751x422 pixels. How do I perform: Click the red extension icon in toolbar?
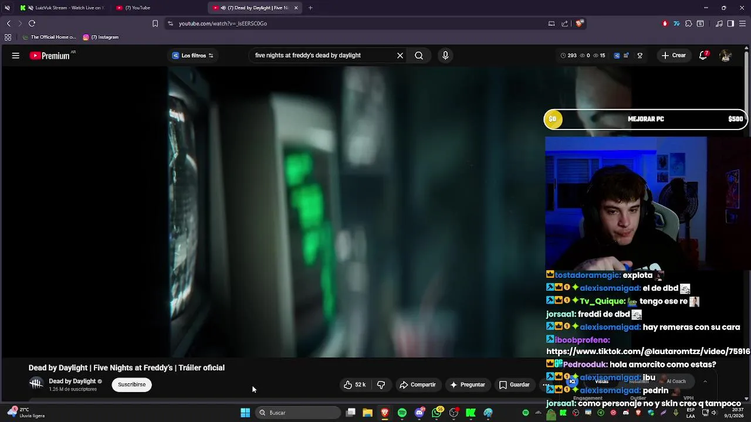tap(665, 23)
